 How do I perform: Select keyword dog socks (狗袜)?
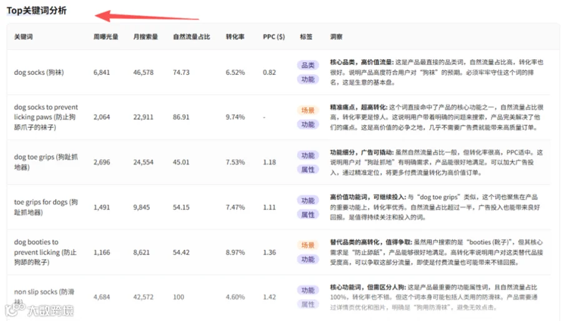pyautogui.click(x=39, y=72)
